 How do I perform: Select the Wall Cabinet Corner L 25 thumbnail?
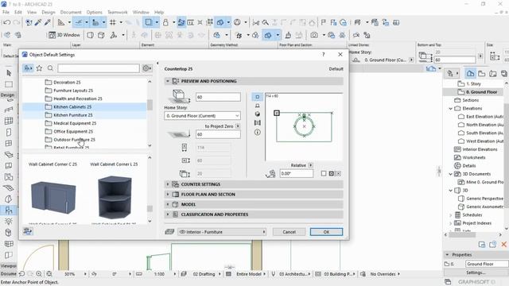[115, 197]
